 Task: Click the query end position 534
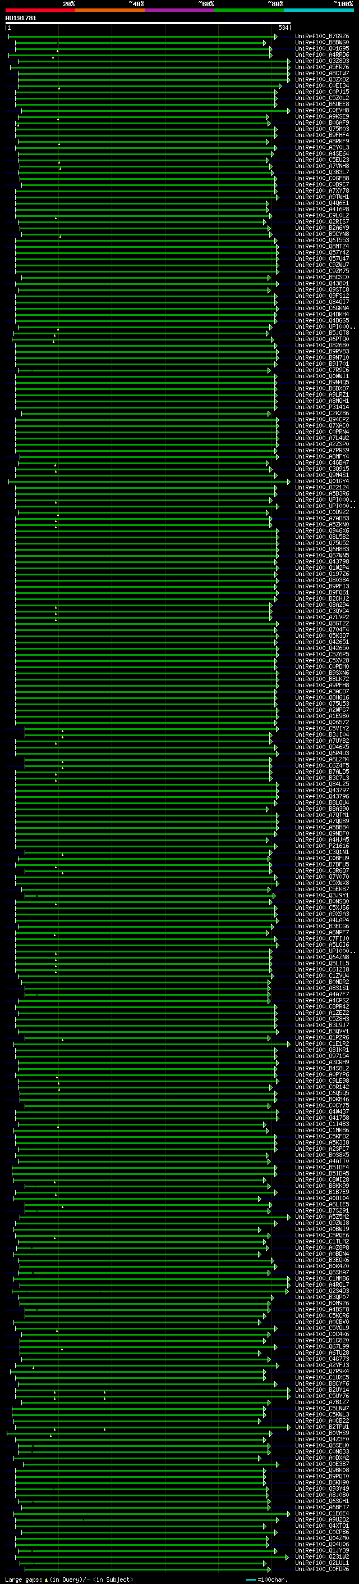tap(283, 28)
